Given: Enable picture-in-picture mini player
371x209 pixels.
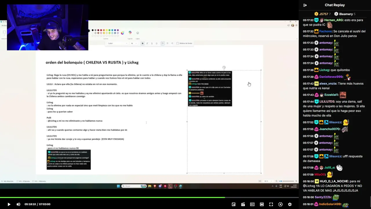Looking at the screenshot, I should (234, 204).
